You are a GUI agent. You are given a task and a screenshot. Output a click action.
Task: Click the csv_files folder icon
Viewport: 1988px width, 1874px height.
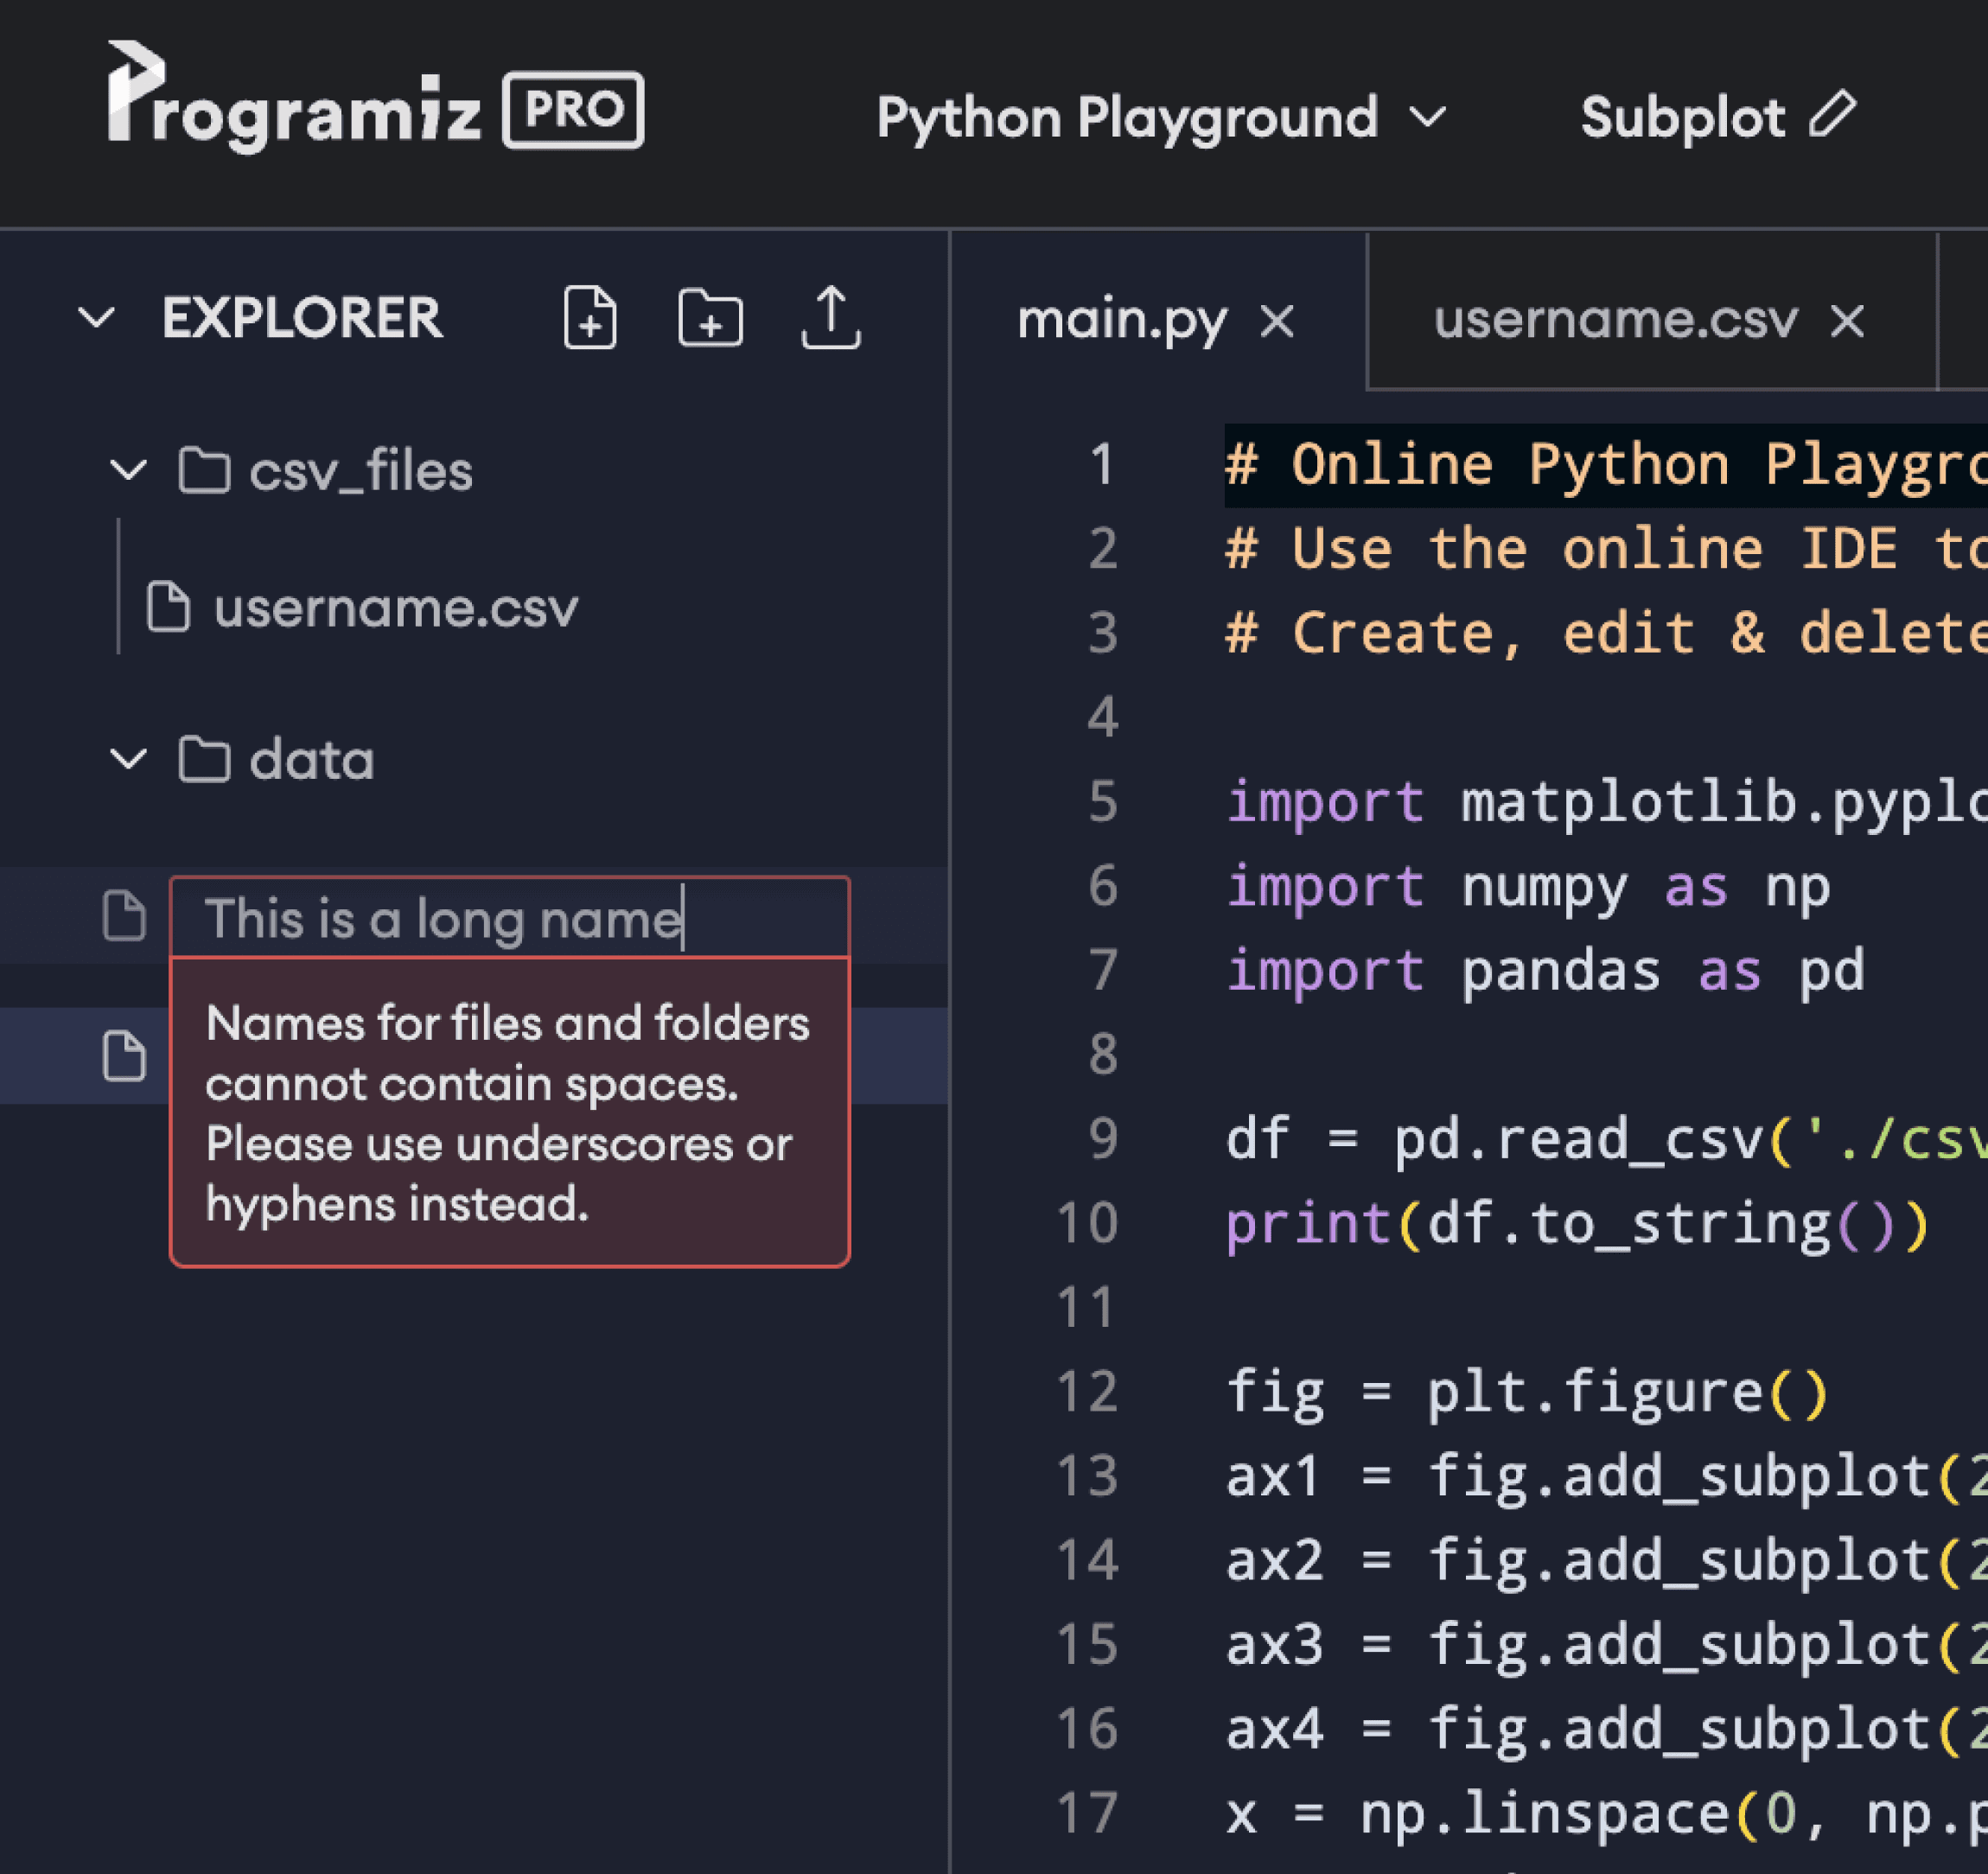(204, 470)
